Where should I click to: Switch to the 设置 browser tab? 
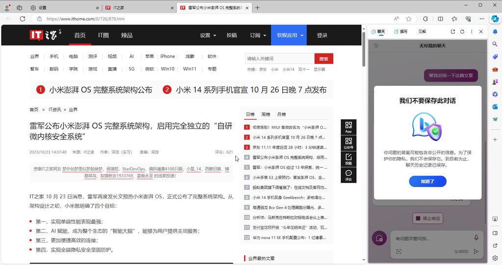coord(65,8)
